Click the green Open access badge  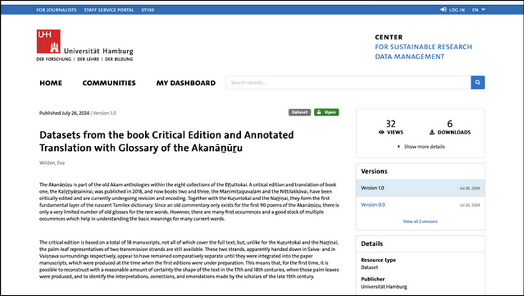(x=326, y=112)
